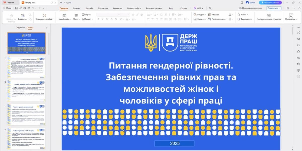
Task: Open the Параметры settings dropdown
Action: (x=291, y=17)
